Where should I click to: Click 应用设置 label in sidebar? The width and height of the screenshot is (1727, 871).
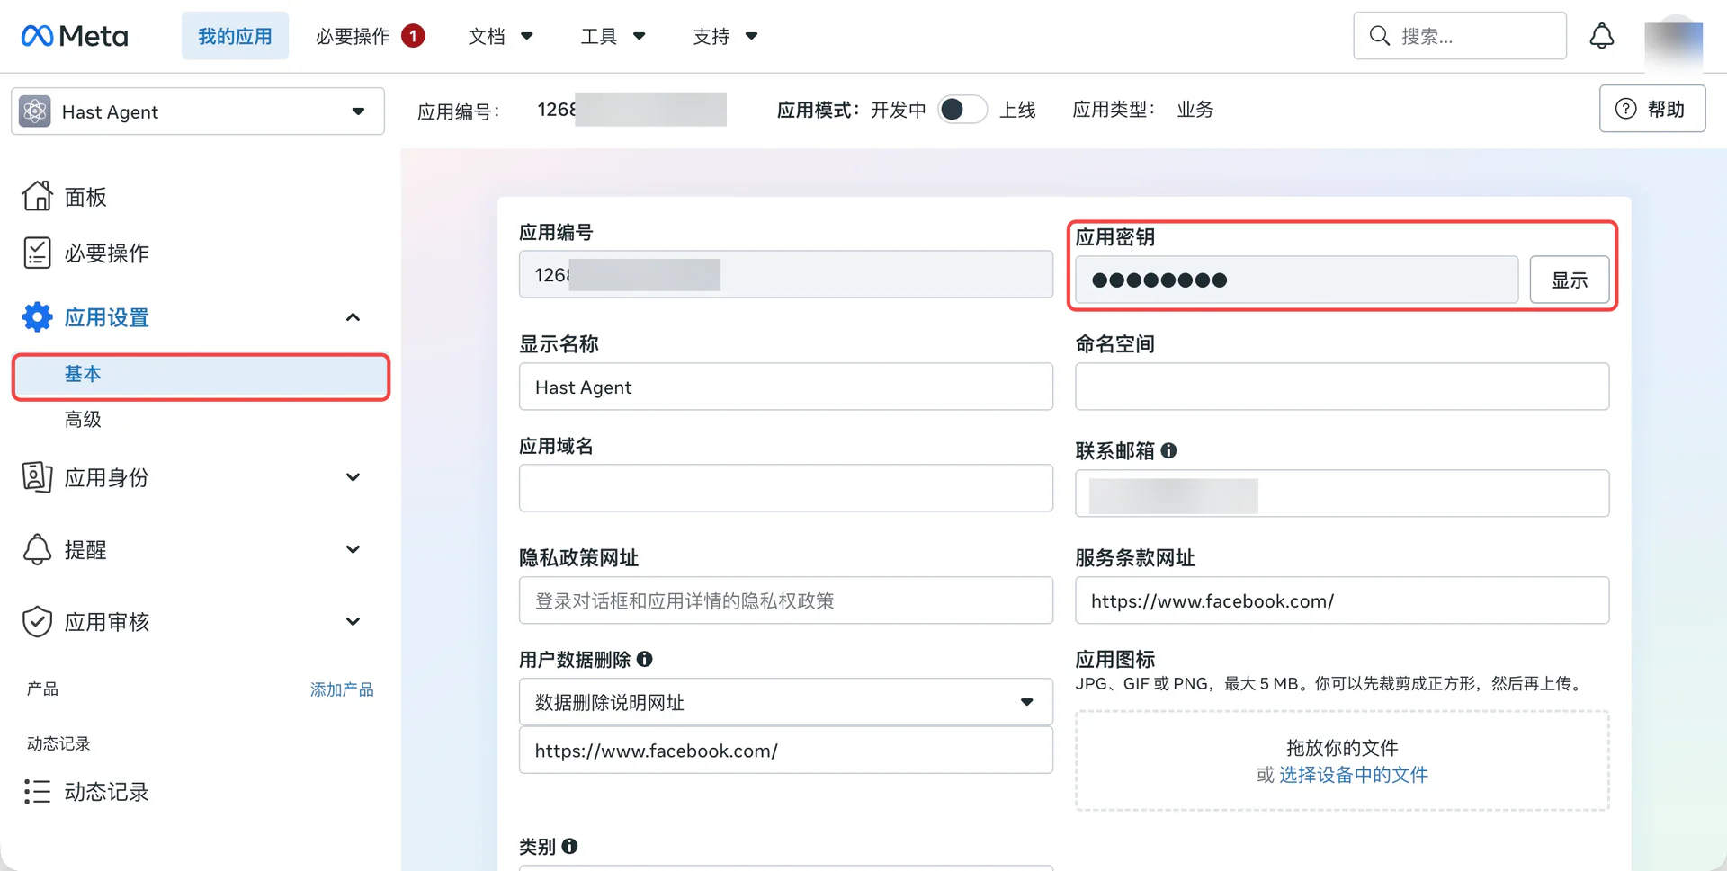click(x=106, y=317)
